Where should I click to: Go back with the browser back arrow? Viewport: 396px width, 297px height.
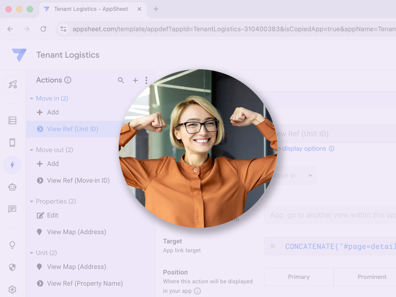10,29
